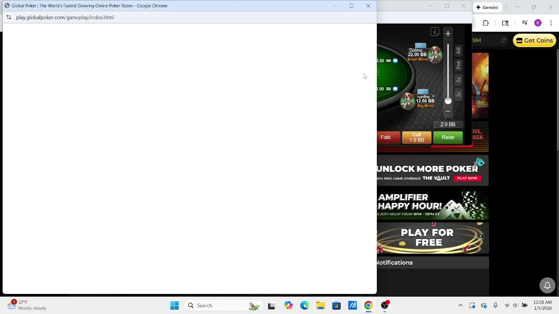The image size is (559, 314).
Task: Click the bet amount slider handle
Action: (x=448, y=101)
